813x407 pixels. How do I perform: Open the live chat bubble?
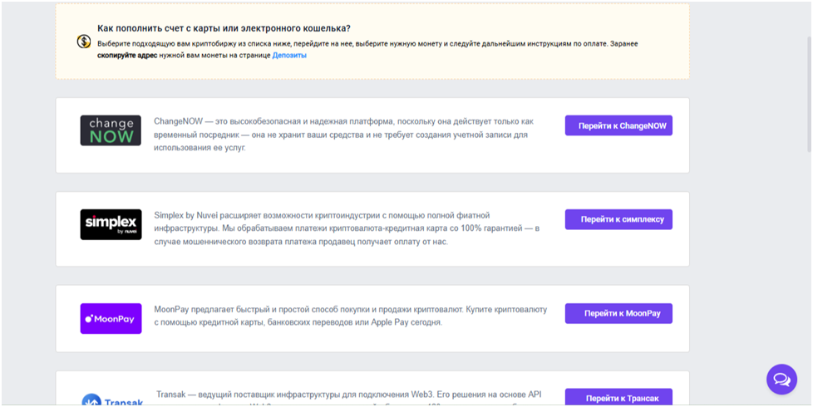[781, 380]
